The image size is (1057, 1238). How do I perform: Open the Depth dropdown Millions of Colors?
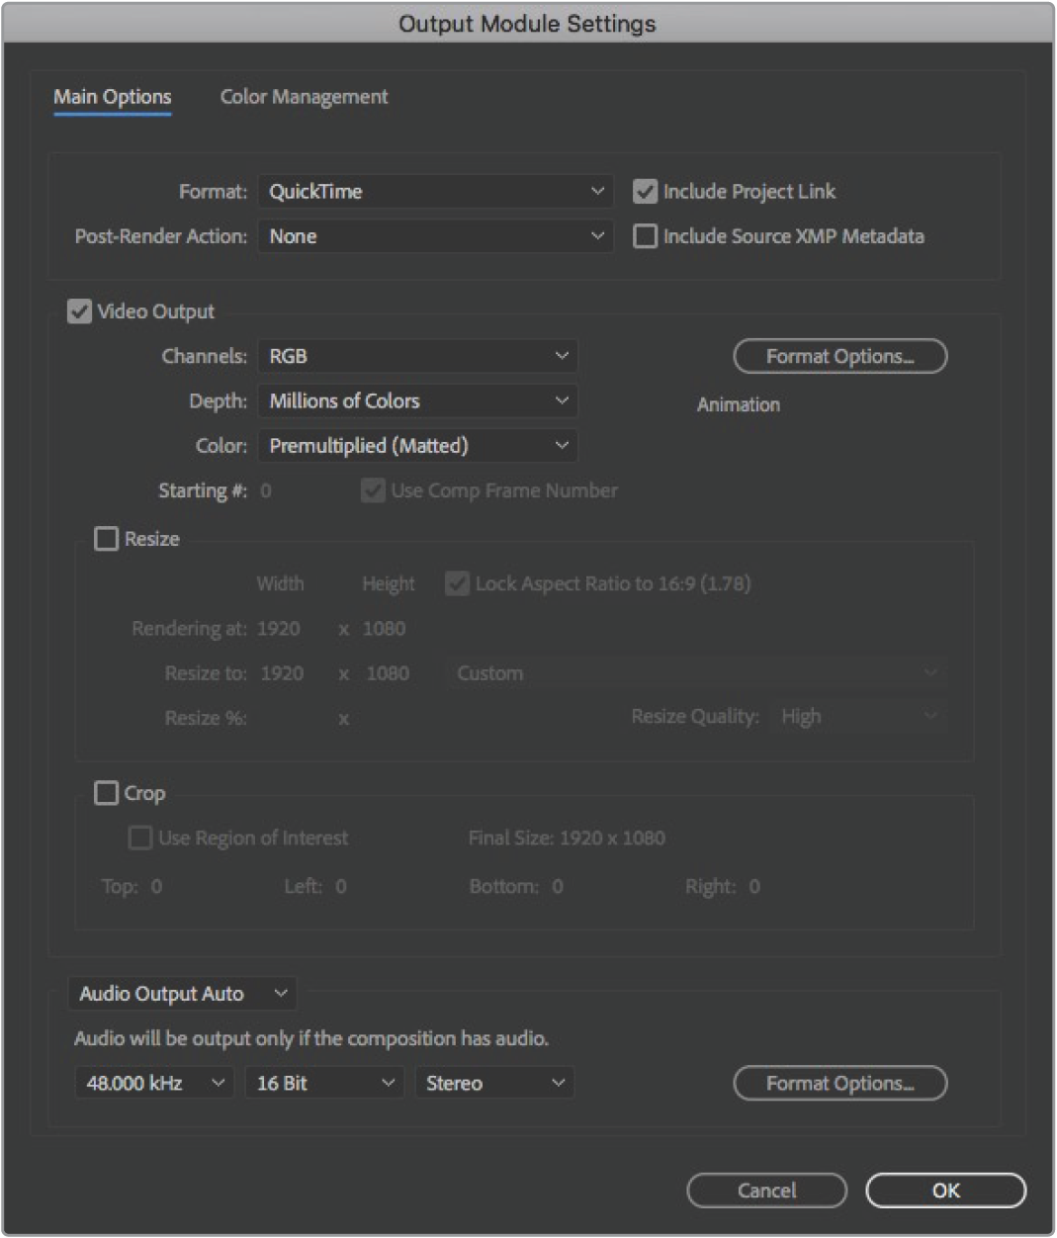(x=417, y=401)
